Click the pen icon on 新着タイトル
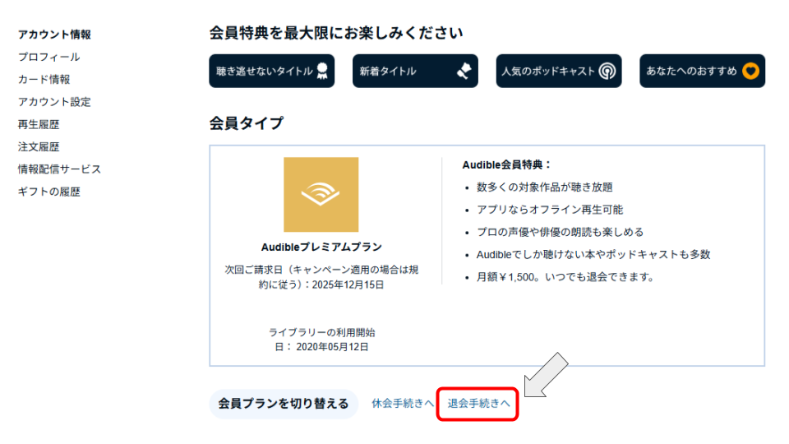The image size is (789, 444). [464, 72]
